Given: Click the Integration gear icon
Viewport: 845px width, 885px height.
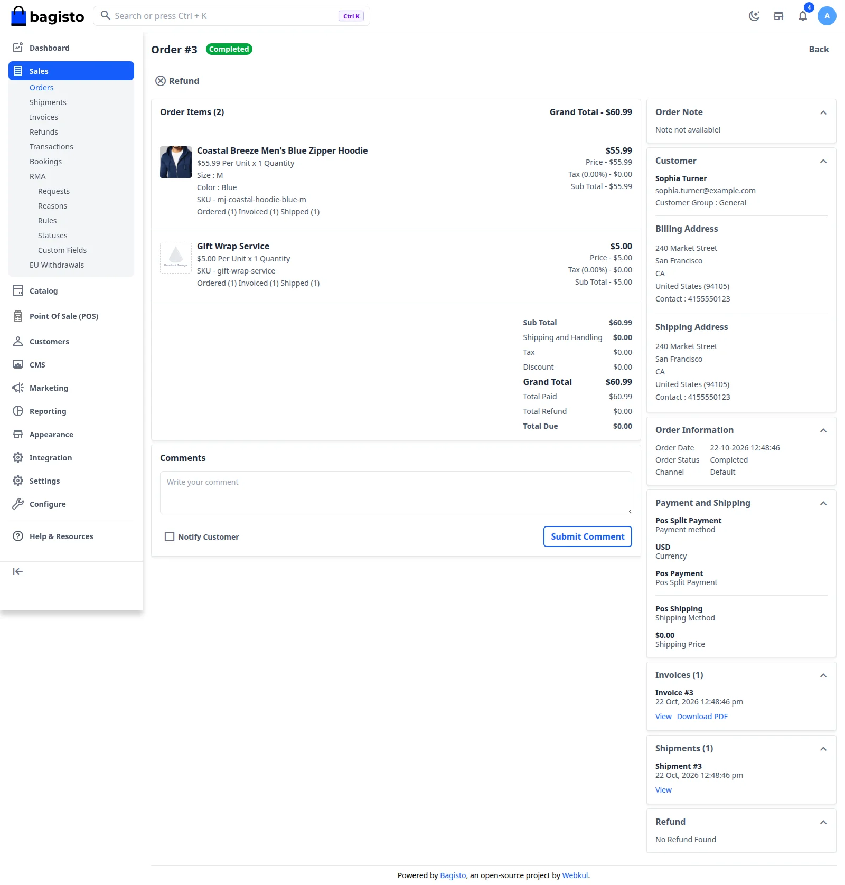Looking at the screenshot, I should (x=18, y=457).
